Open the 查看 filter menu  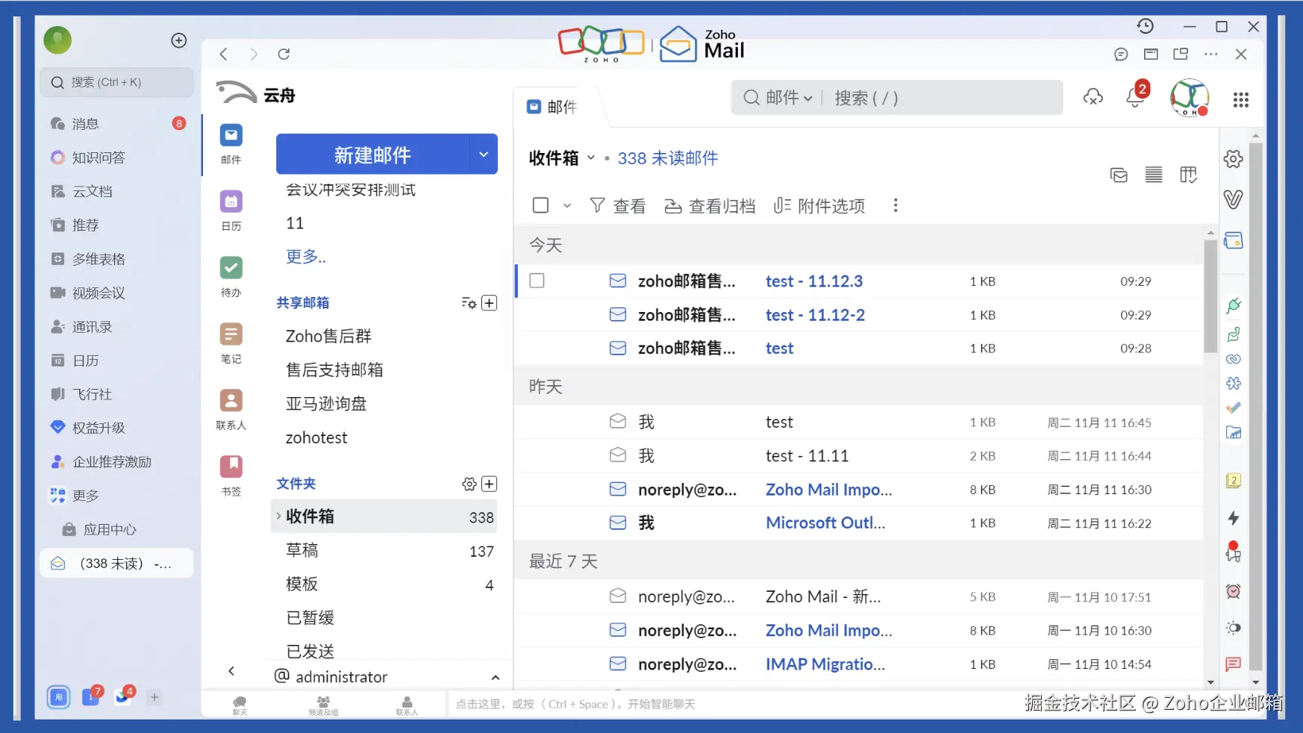[618, 205]
